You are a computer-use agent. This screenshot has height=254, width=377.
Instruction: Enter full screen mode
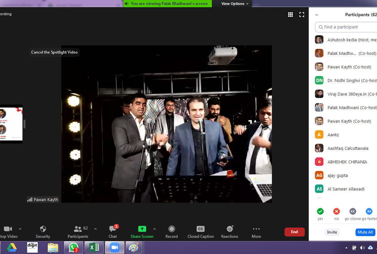tap(302, 15)
